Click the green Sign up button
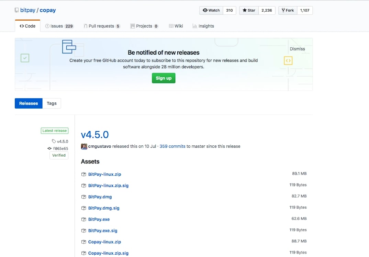The height and width of the screenshot is (257, 369). tap(164, 78)
